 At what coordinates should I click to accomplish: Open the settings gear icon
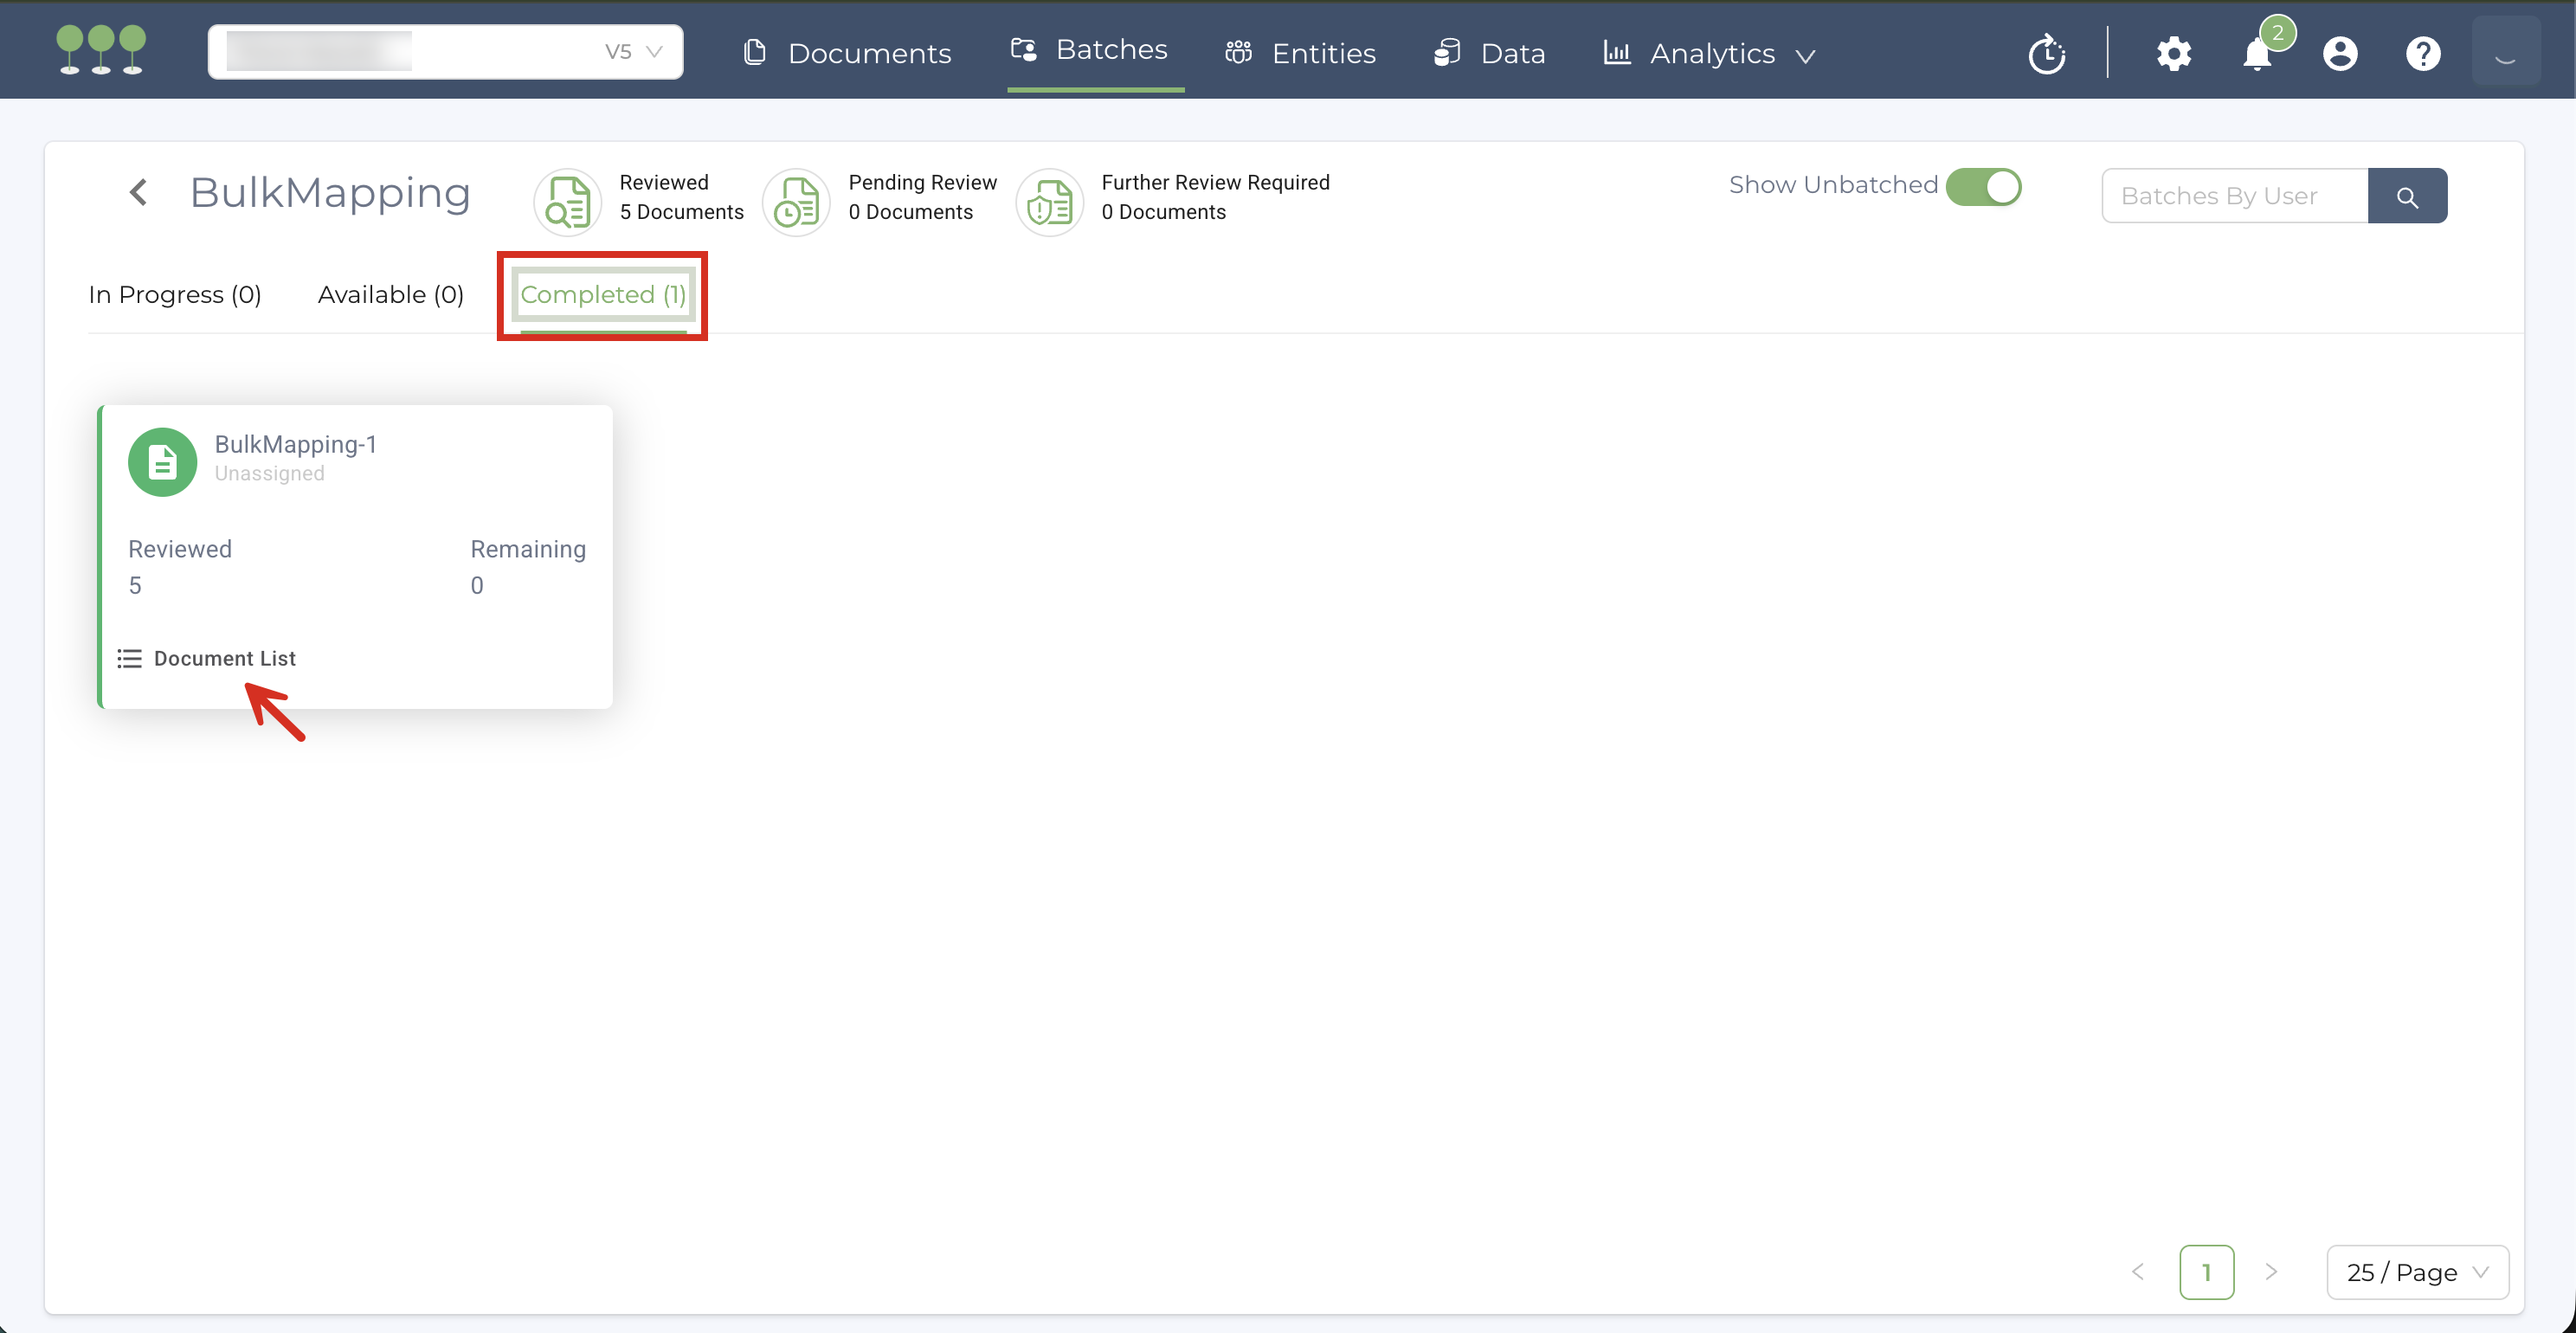[x=2173, y=54]
